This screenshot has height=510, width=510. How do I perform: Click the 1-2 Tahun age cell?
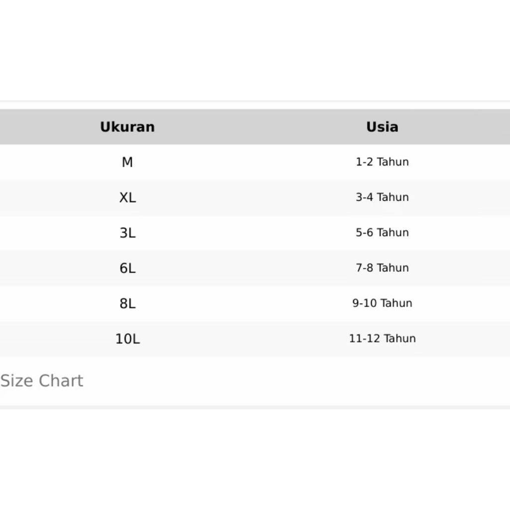[382, 162]
